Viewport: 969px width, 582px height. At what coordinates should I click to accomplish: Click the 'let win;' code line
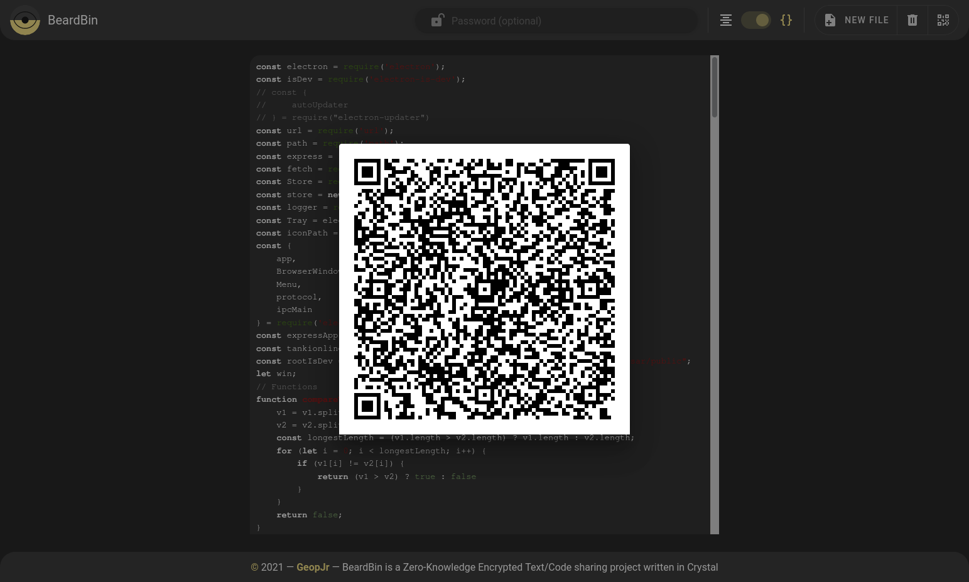tap(276, 374)
